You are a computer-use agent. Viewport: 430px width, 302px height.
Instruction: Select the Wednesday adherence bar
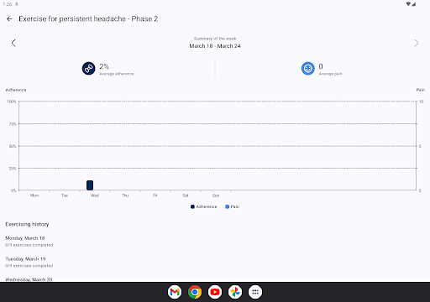click(x=90, y=185)
